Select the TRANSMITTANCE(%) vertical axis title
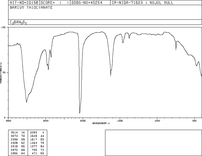Viewport: 202px width, 156px height. (x=1, y=73)
